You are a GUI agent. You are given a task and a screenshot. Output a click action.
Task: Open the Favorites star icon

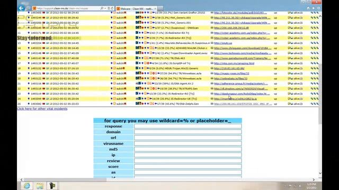point(313,8)
